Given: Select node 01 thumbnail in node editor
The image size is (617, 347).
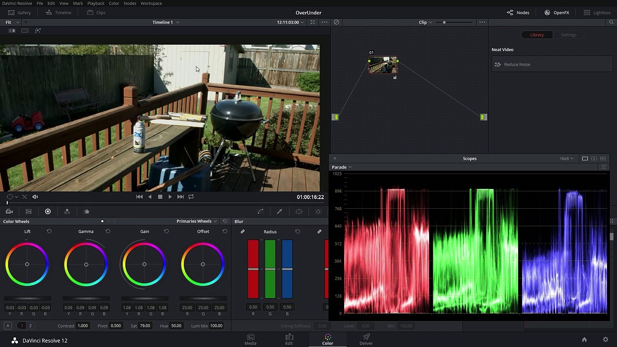Looking at the screenshot, I should 383,65.
